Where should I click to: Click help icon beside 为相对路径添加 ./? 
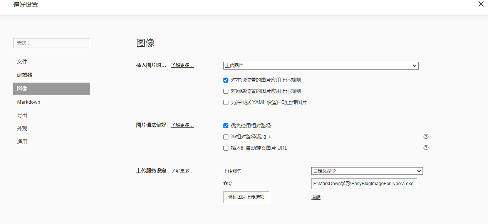click(x=426, y=136)
